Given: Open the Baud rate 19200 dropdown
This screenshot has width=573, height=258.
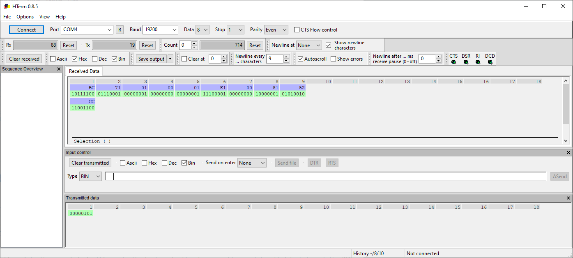Looking at the screenshot, I should [x=160, y=29].
